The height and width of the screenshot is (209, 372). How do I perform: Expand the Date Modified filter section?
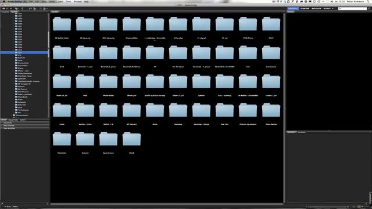pyautogui.click(x=25, y=128)
